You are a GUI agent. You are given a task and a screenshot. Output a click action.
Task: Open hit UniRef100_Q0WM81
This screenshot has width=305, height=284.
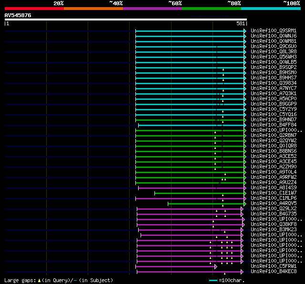click(274, 41)
